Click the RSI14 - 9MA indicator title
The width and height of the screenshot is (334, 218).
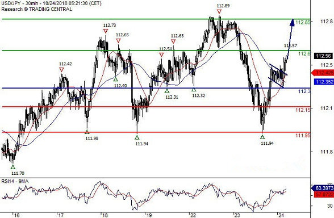[x=15, y=181]
